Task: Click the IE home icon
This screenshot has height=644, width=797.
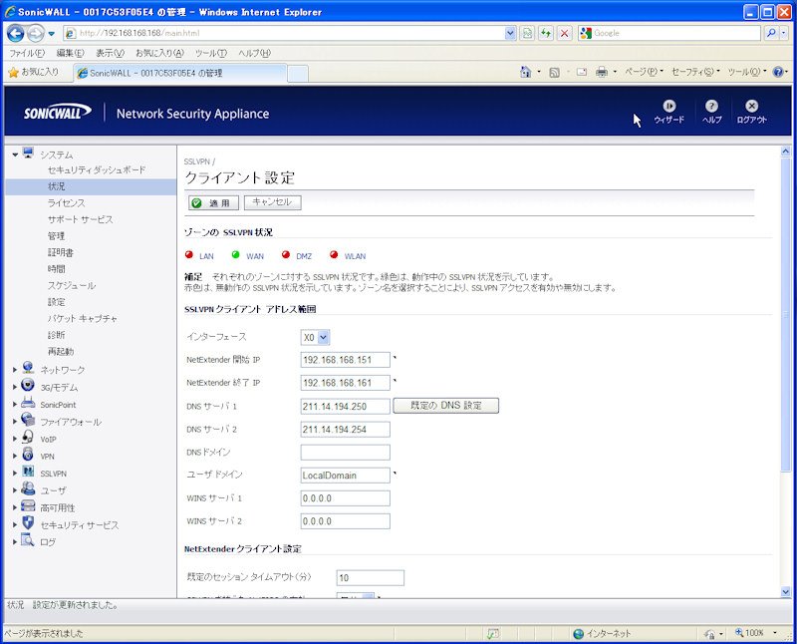Action: pos(526,72)
